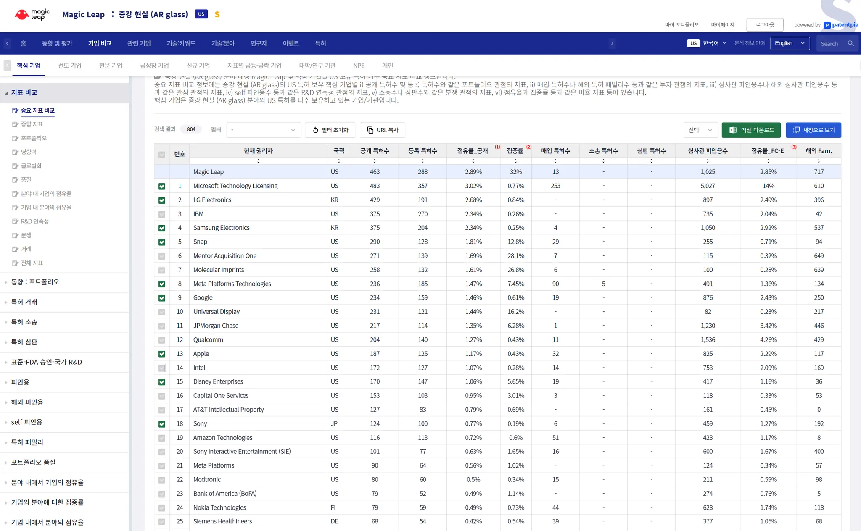This screenshot has height=531, width=861.
Task: Open the 마이 포트폴리오 link
Action: click(681, 25)
